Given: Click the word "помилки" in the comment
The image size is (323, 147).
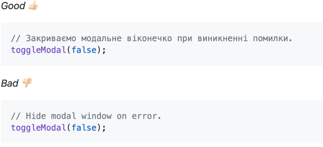Looking at the screenshot, I should [271, 39].
